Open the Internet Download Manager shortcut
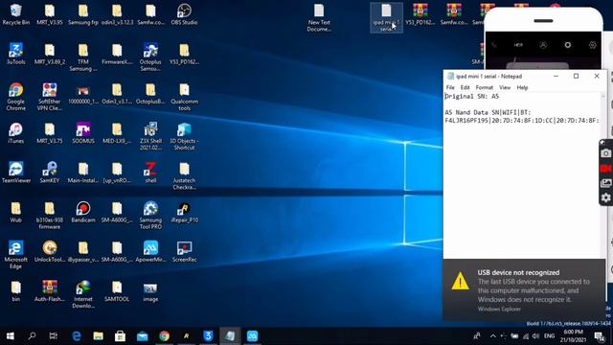The width and height of the screenshot is (613, 345). click(83, 294)
